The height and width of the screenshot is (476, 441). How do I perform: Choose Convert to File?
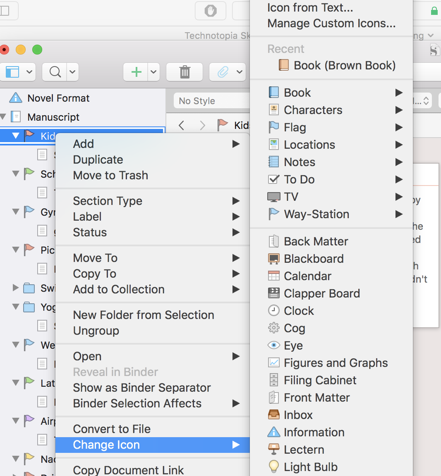153,429
